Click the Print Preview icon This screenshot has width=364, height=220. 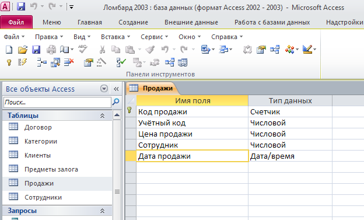click(x=65, y=50)
